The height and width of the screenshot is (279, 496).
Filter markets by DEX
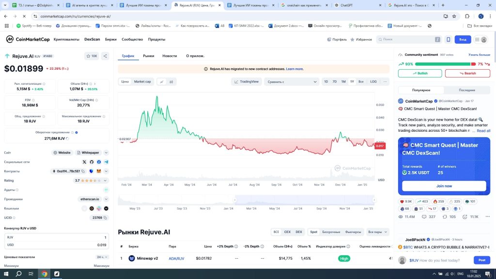tap(299, 232)
